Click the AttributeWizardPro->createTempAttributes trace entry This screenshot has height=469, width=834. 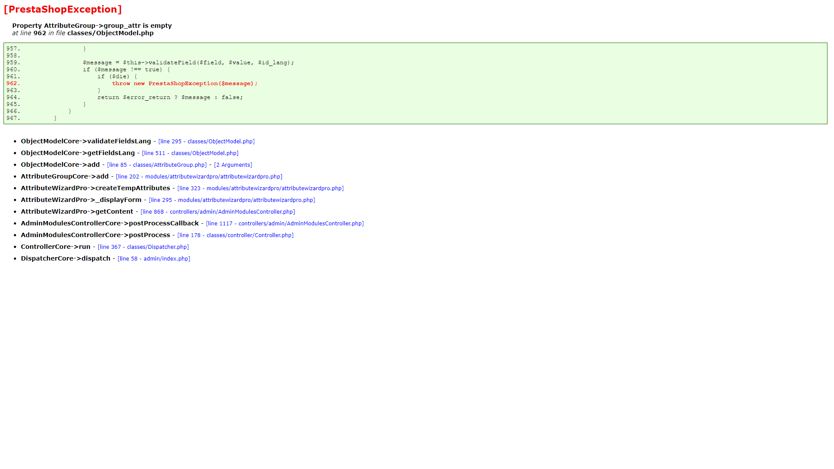coord(95,188)
